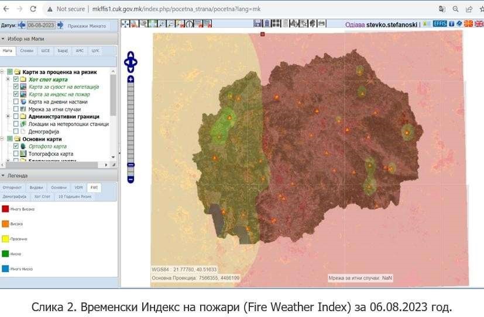Enable the Топографска карта layer checkbox

tap(16, 154)
